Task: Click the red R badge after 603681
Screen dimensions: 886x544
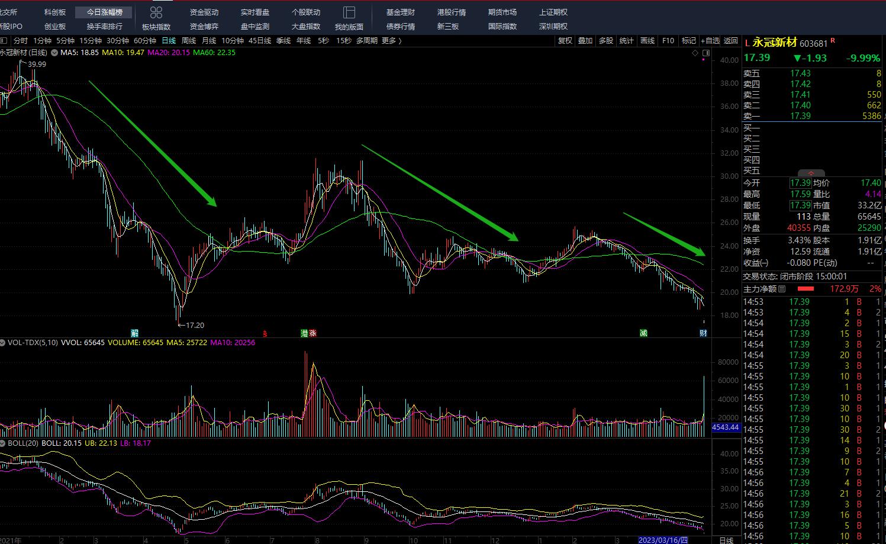Action: pos(833,40)
